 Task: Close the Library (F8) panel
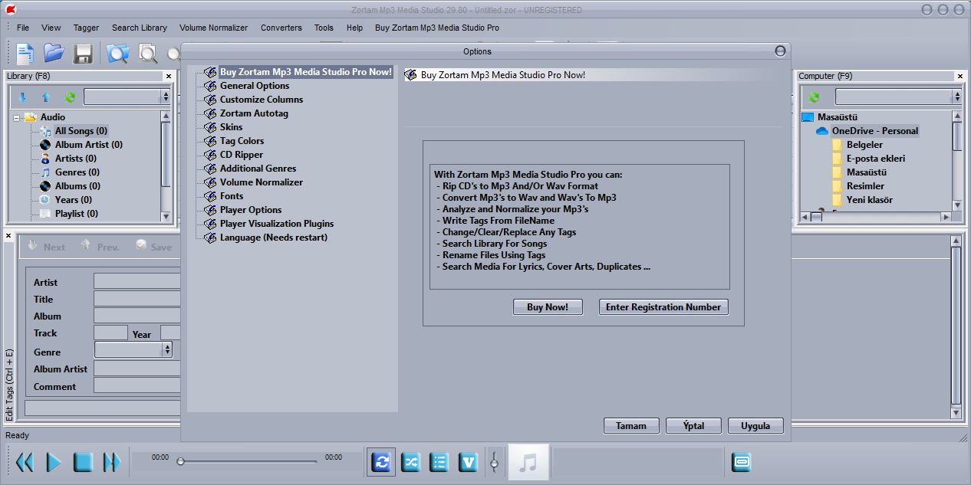[169, 77]
